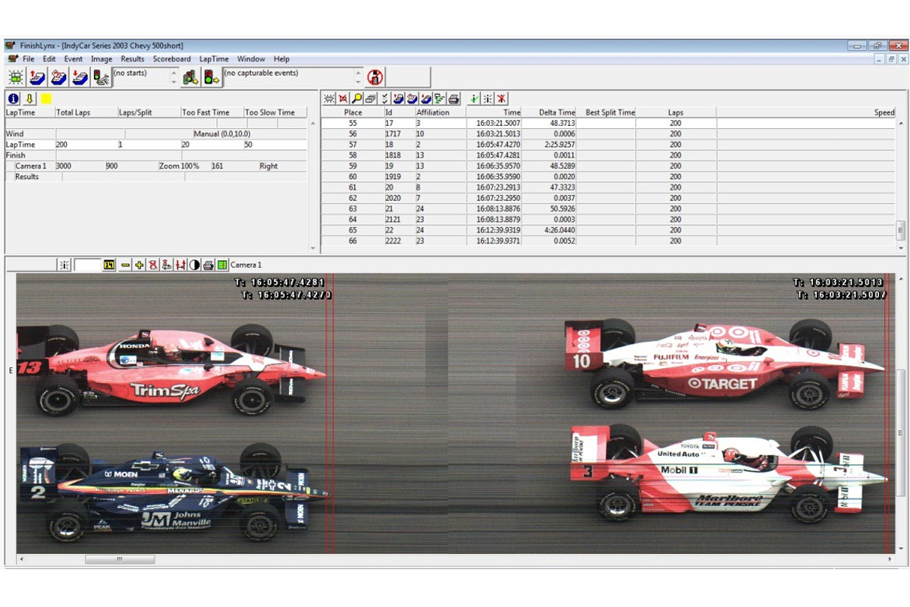
Task: Select the result row with time 16:05:47.4270
Action: [x=608, y=144]
